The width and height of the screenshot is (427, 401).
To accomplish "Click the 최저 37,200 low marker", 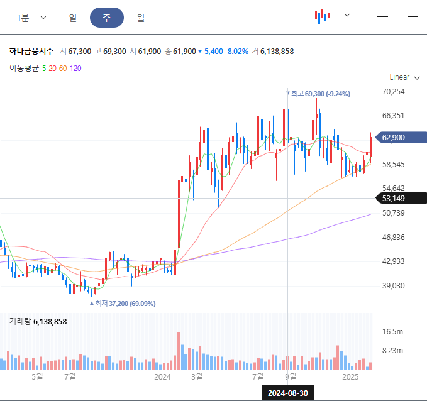I will [123, 304].
